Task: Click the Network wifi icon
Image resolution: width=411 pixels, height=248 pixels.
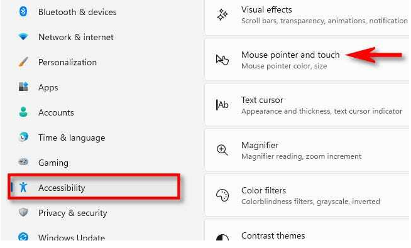Action: (x=23, y=36)
